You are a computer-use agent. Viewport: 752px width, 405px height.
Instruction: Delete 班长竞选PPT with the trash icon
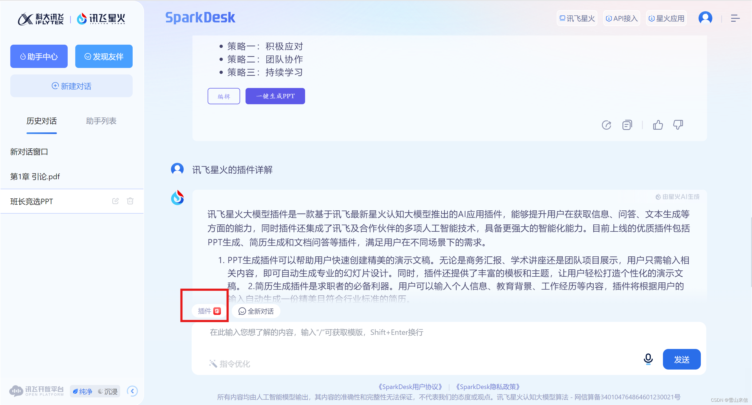click(130, 201)
